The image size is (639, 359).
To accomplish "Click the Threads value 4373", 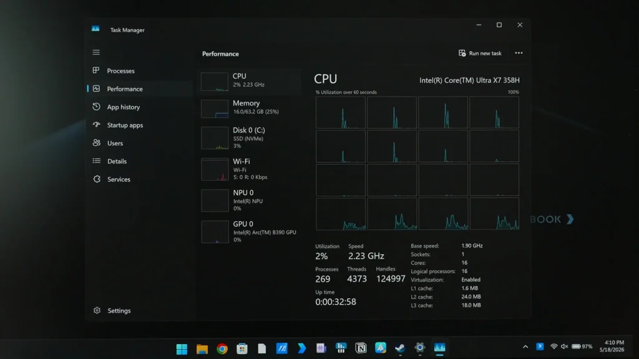I will coord(357,279).
